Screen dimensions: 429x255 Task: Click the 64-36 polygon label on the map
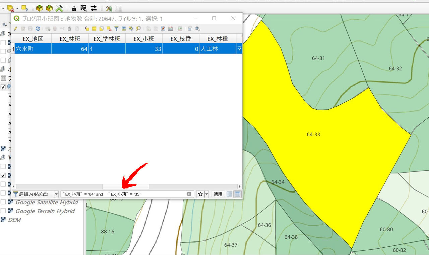[x=264, y=225]
